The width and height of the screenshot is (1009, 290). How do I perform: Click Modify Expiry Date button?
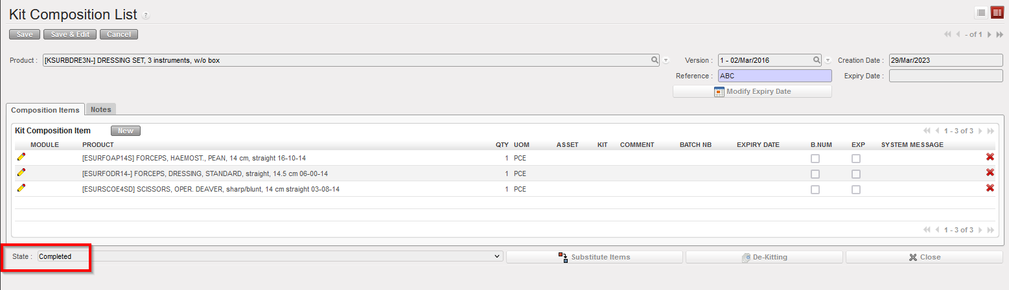752,91
